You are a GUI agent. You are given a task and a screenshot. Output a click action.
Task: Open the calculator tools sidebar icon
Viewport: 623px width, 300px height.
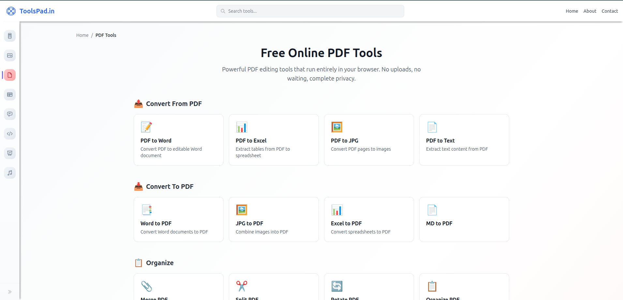[x=10, y=36]
